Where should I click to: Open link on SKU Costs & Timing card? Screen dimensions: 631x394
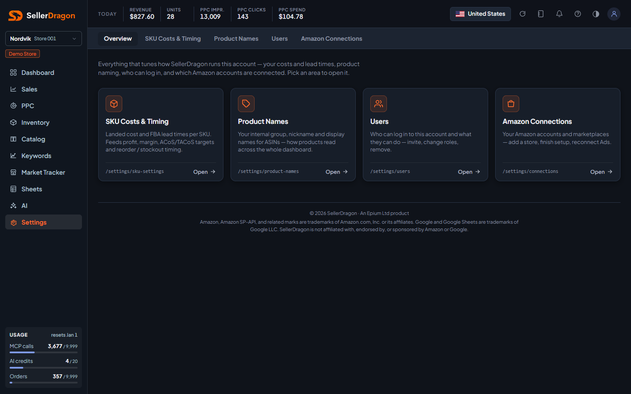click(x=204, y=172)
